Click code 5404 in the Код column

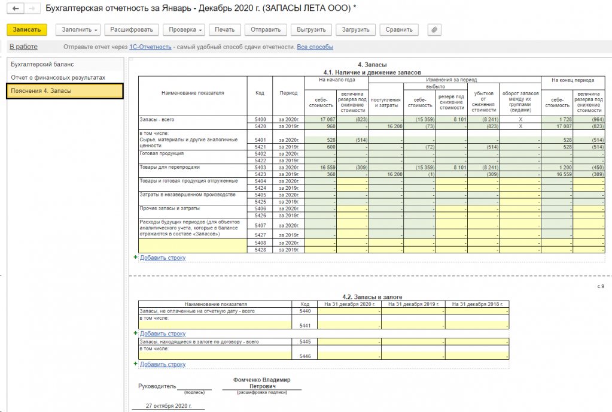(x=260, y=181)
